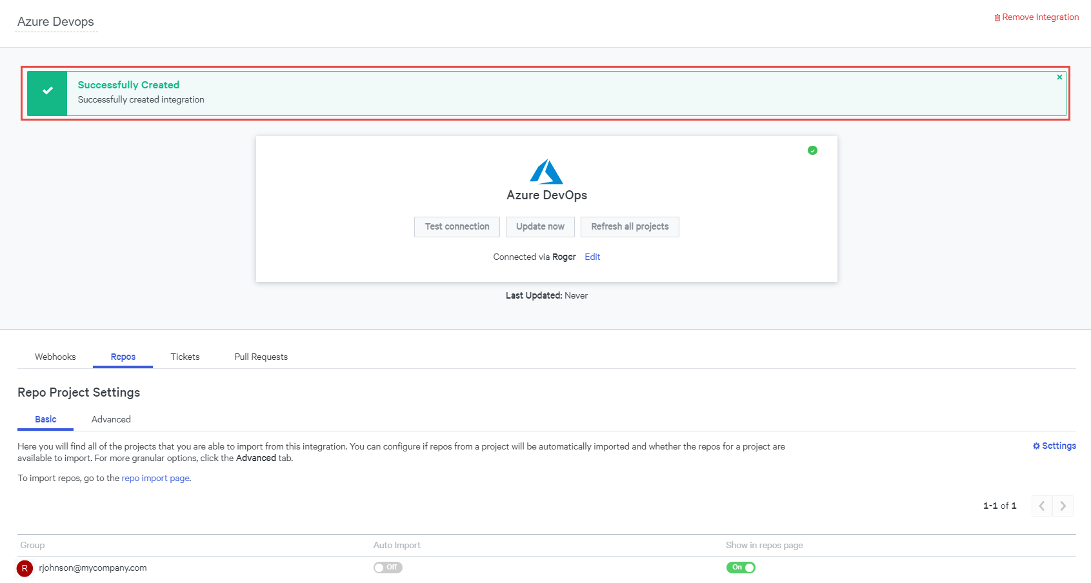The width and height of the screenshot is (1091, 583).
Task: Click the Show in repos page header
Action: (x=765, y=545)
